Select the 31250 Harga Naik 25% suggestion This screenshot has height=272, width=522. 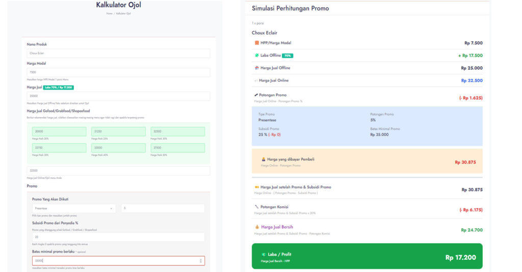coord(118,131)
